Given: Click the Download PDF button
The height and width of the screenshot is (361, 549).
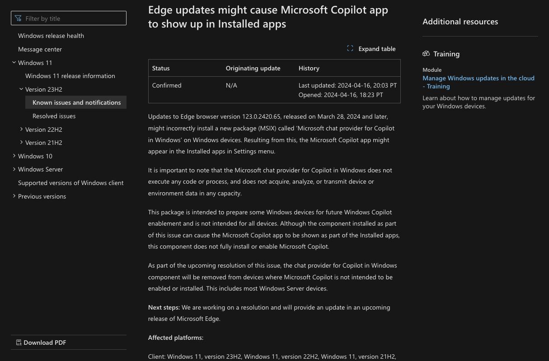Looking at the screenshot, I should pos(69,342).
